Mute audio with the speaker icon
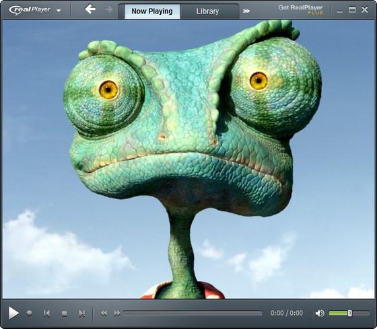The image size is (377, 329). click(320, 313)
